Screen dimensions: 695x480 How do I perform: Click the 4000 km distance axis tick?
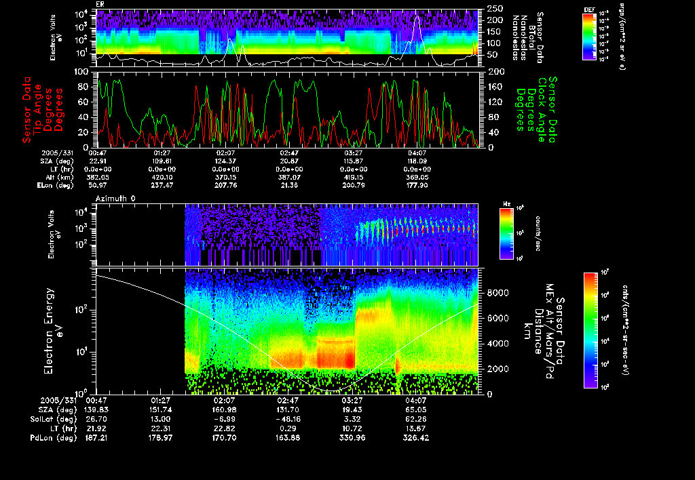click(498, 344)
